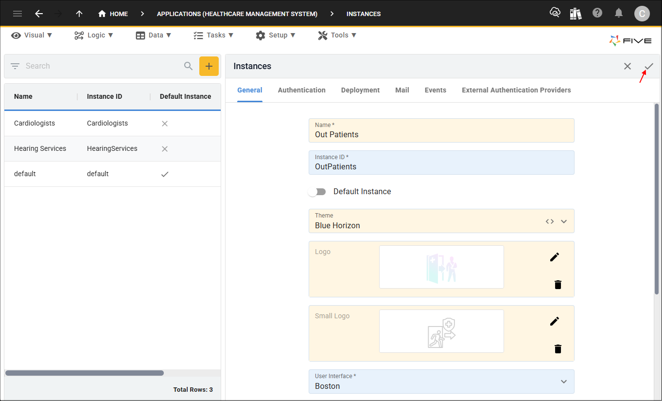Click the Name input field
This screenshot has width=662, height=401.
[441, 130]
